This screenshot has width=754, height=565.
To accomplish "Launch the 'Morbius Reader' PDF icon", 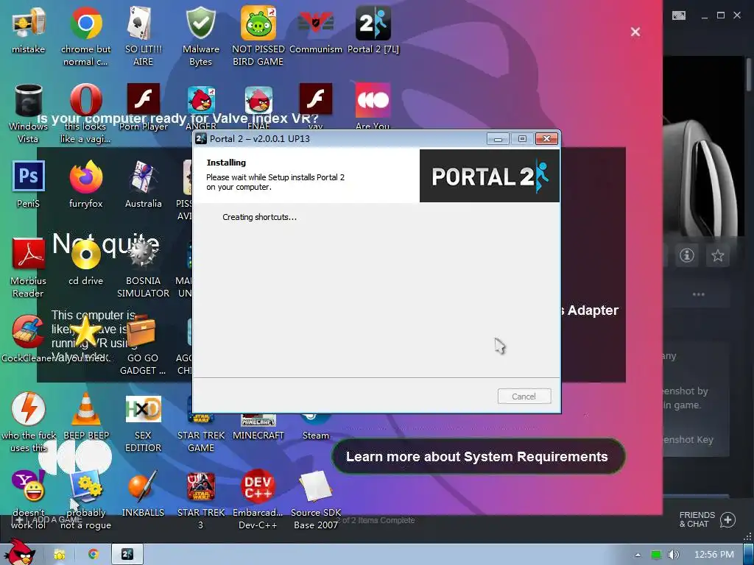I will (29, 254).
